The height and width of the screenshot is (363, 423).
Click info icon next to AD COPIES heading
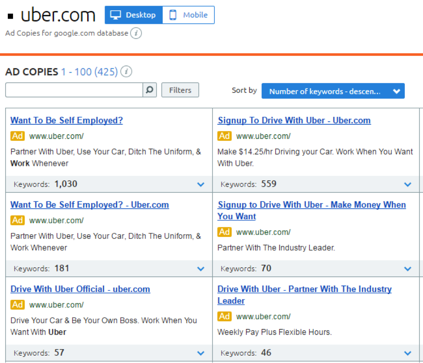126,71
